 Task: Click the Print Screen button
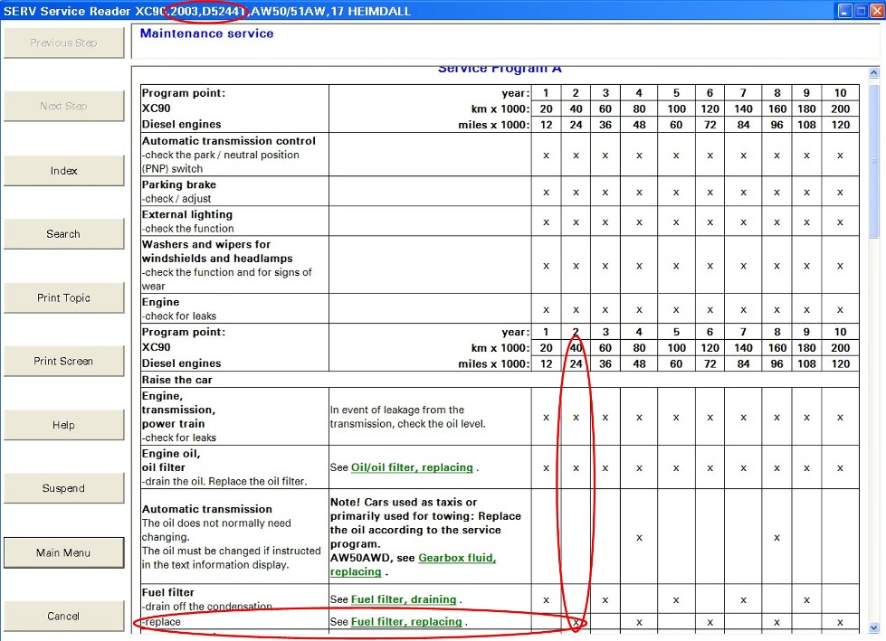pos(63,361)
